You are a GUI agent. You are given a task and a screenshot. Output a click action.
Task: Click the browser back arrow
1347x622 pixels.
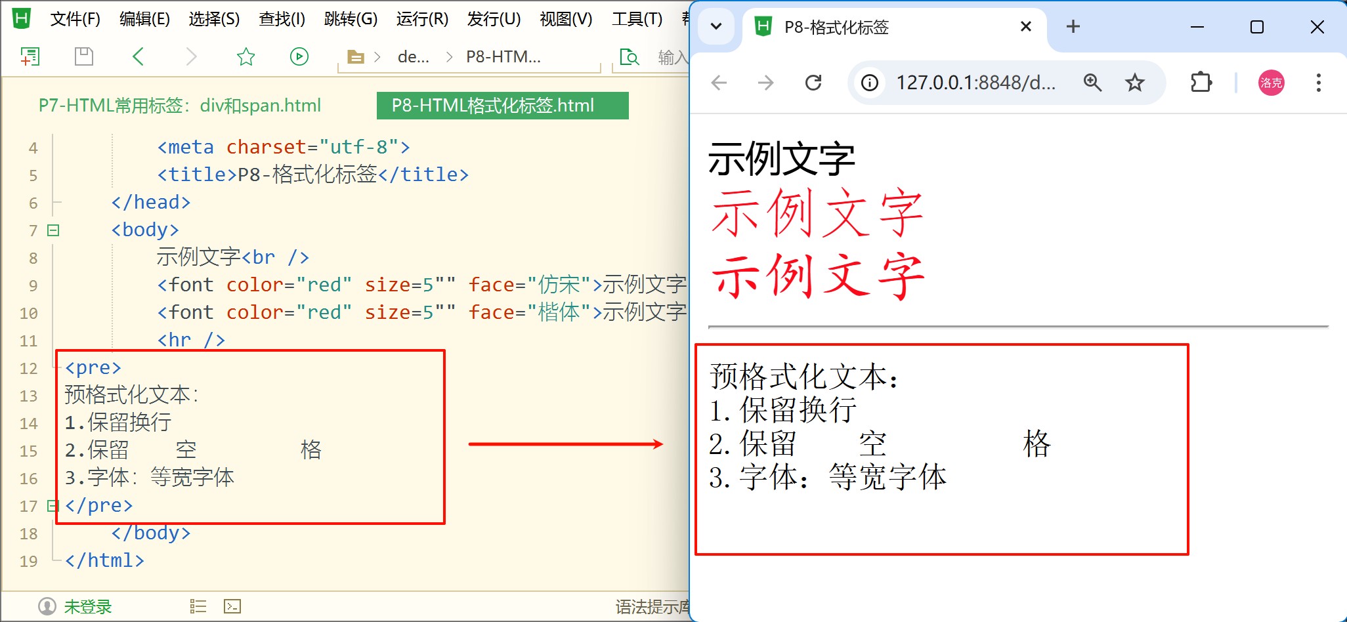719,83
